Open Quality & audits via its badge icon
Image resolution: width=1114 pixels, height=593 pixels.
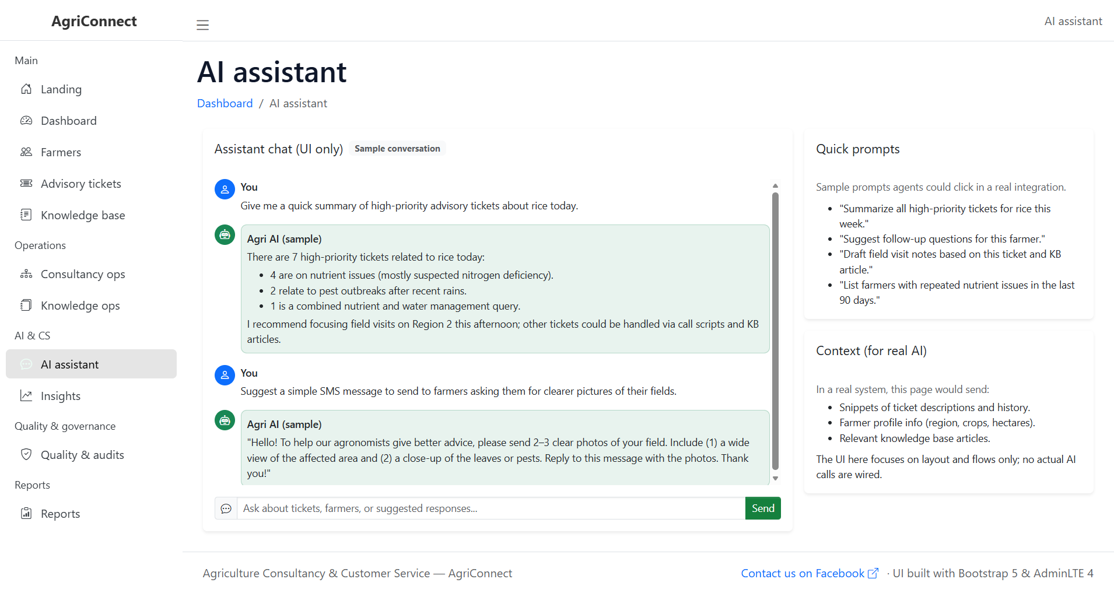pyautogui.click(x=26, y=455)
